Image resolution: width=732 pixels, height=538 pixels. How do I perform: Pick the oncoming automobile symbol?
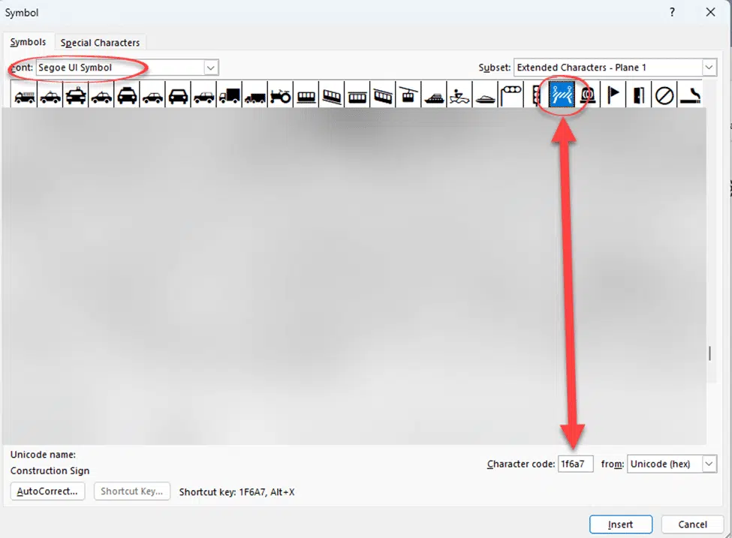point(178,95)
